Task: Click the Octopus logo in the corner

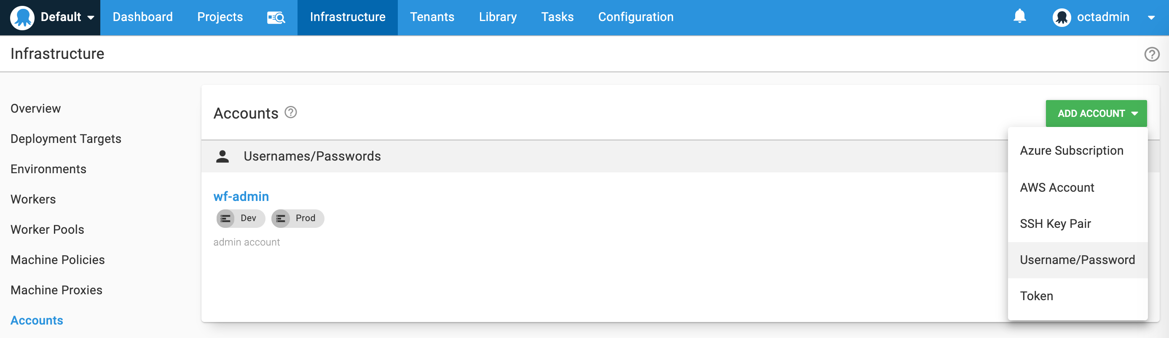Action: click(x=22, y=18)
